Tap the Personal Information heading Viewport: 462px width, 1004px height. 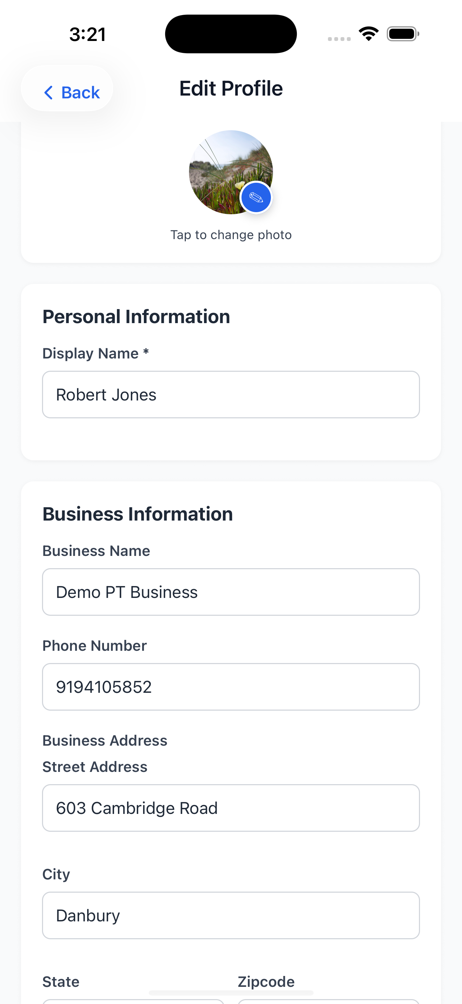click(x=136, y=316)
